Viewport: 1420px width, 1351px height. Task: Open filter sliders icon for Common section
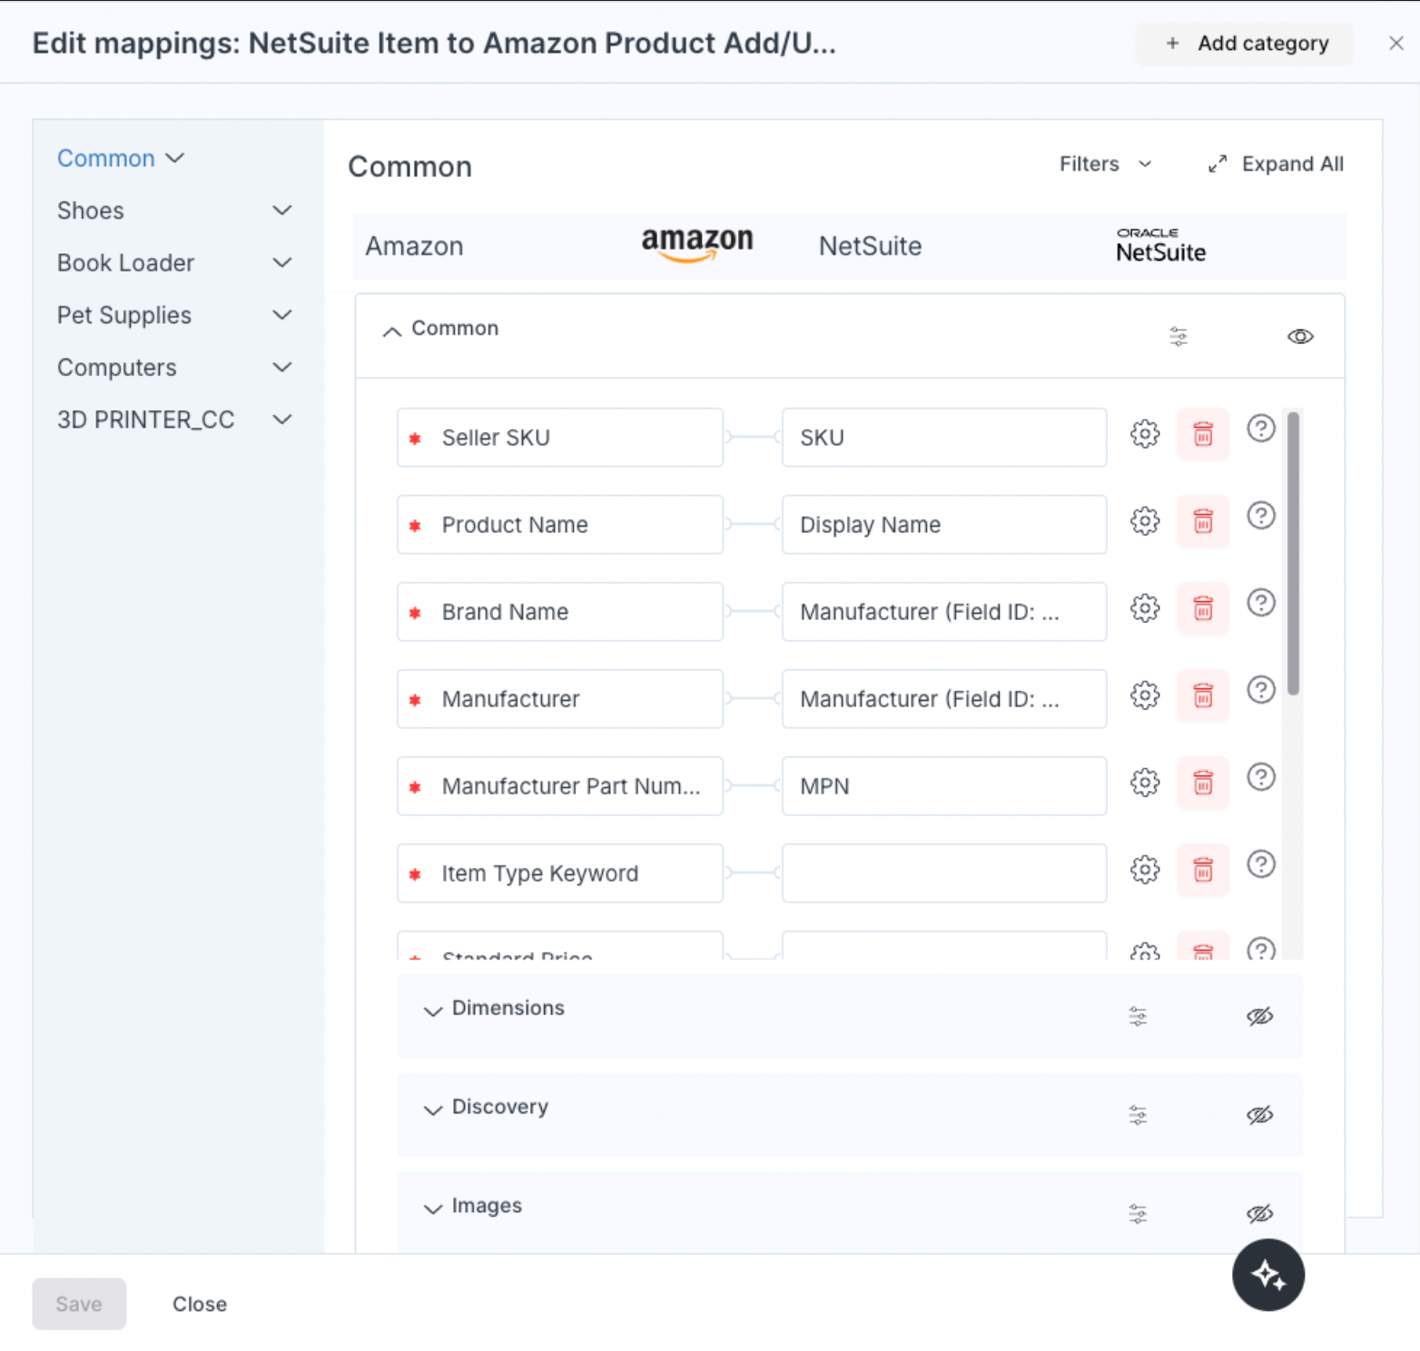1178,337
